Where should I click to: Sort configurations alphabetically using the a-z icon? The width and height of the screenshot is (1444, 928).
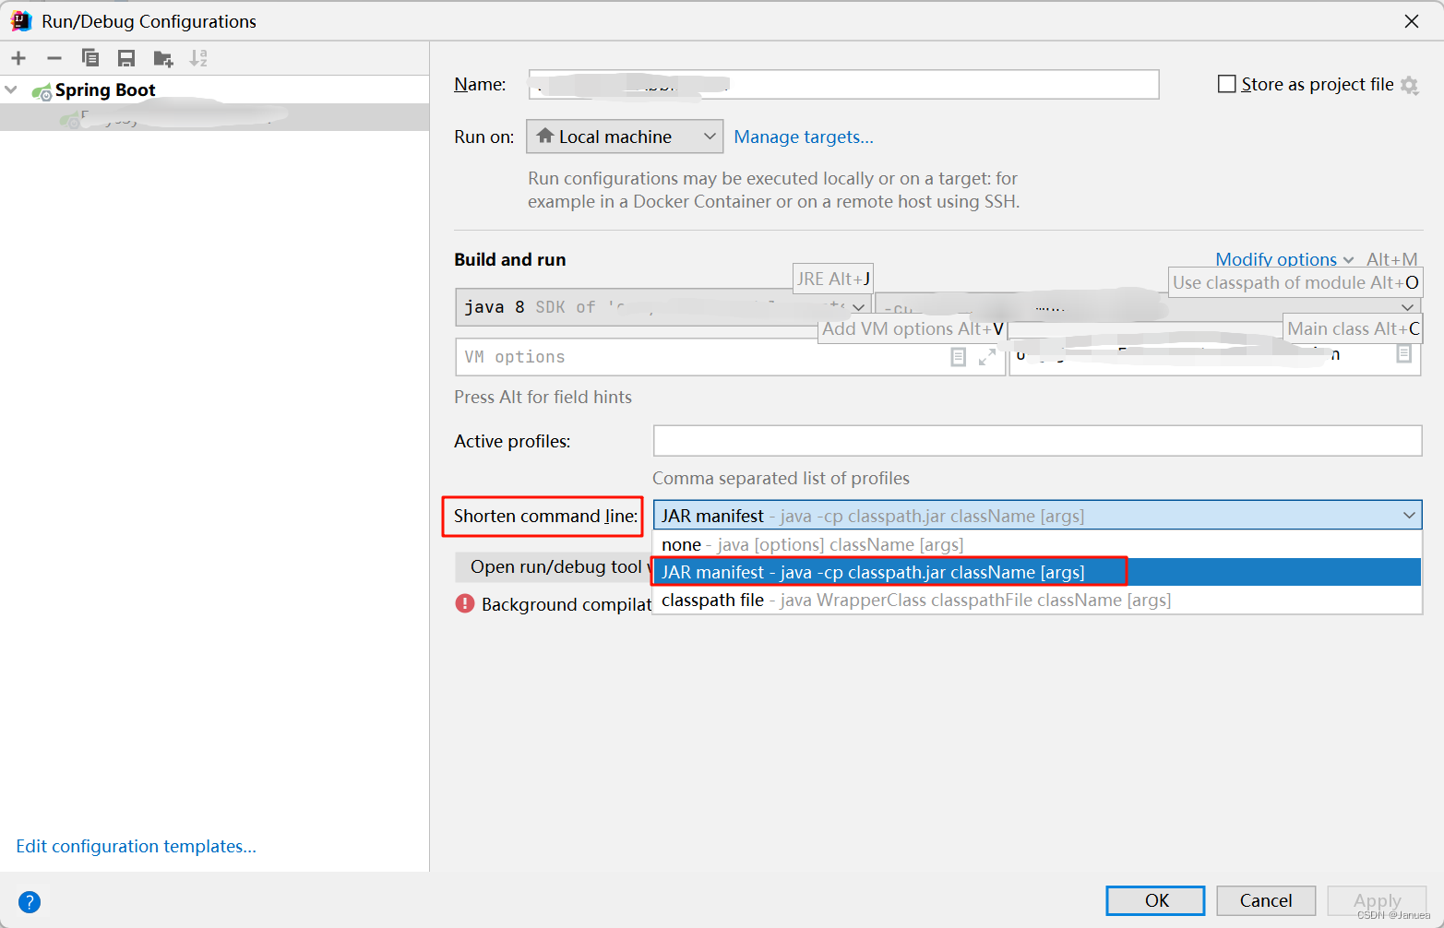[198, 58]
